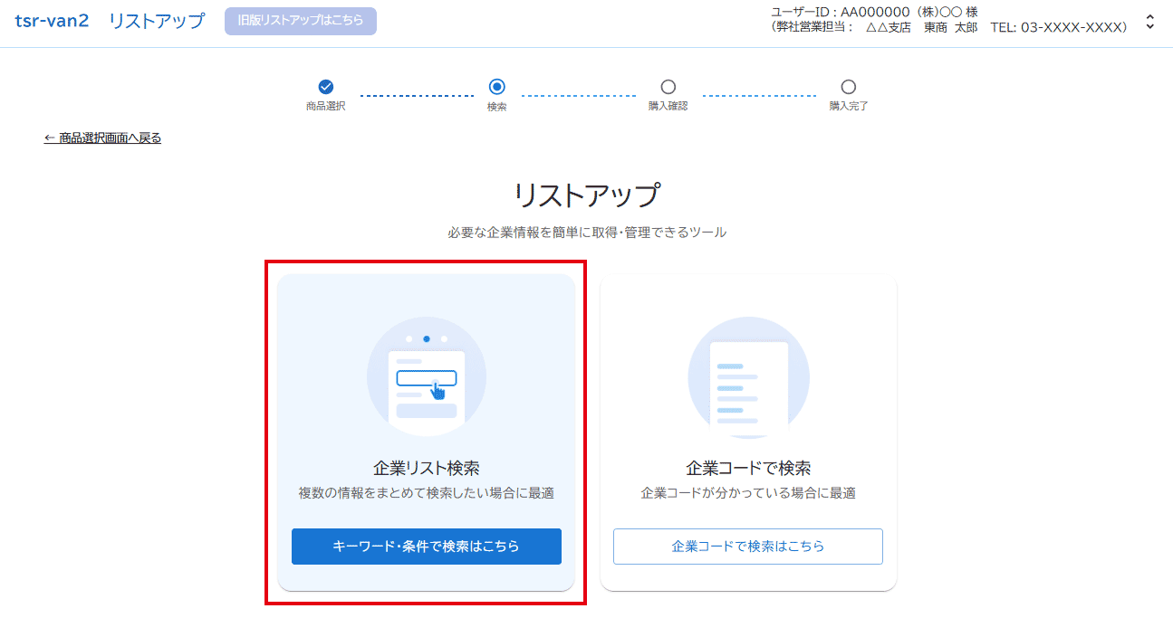This screenshot has width=1173, height=618.
Task: Click the 企業コードで検索 document illustration icon
Action: coord(748,376)
